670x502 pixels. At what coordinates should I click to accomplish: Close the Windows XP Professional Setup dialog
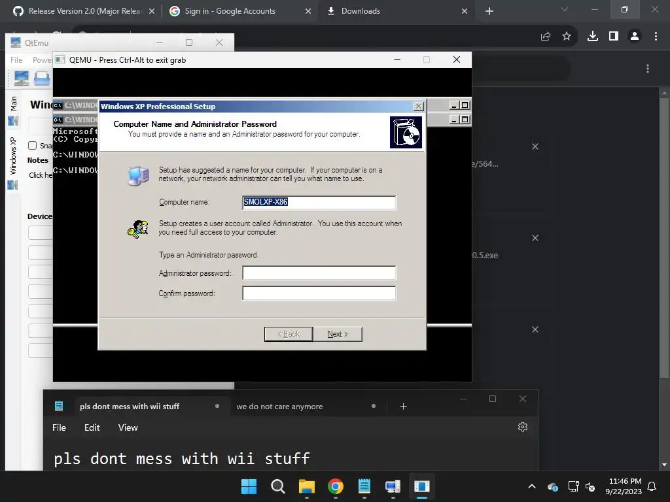tap(418, 107)
